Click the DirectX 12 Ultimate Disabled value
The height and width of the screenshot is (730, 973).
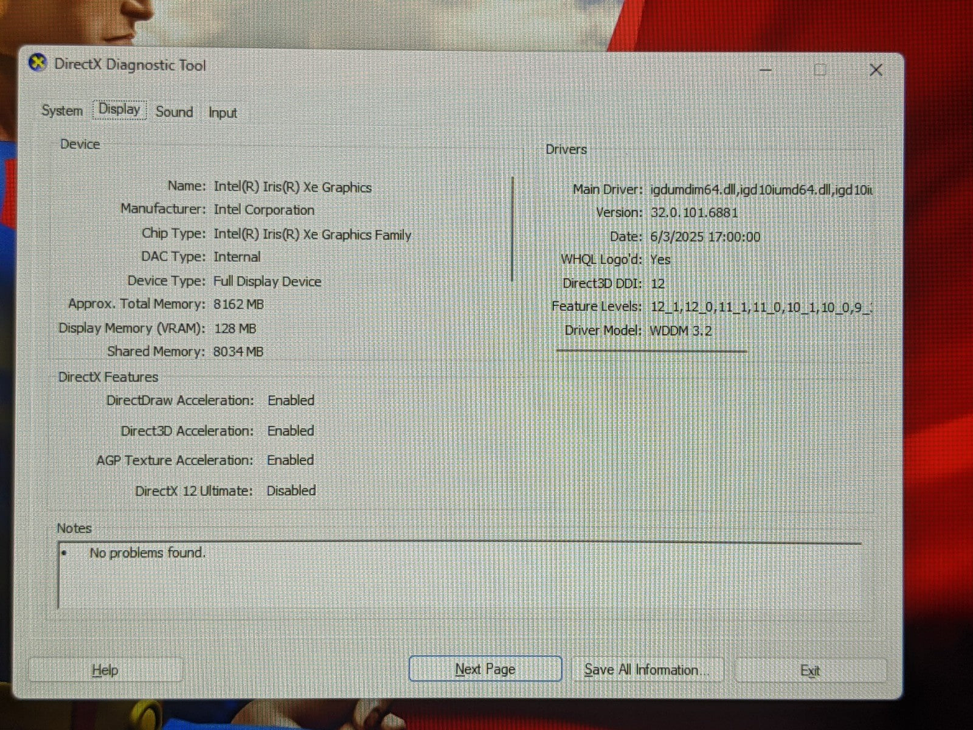(291, 490)
